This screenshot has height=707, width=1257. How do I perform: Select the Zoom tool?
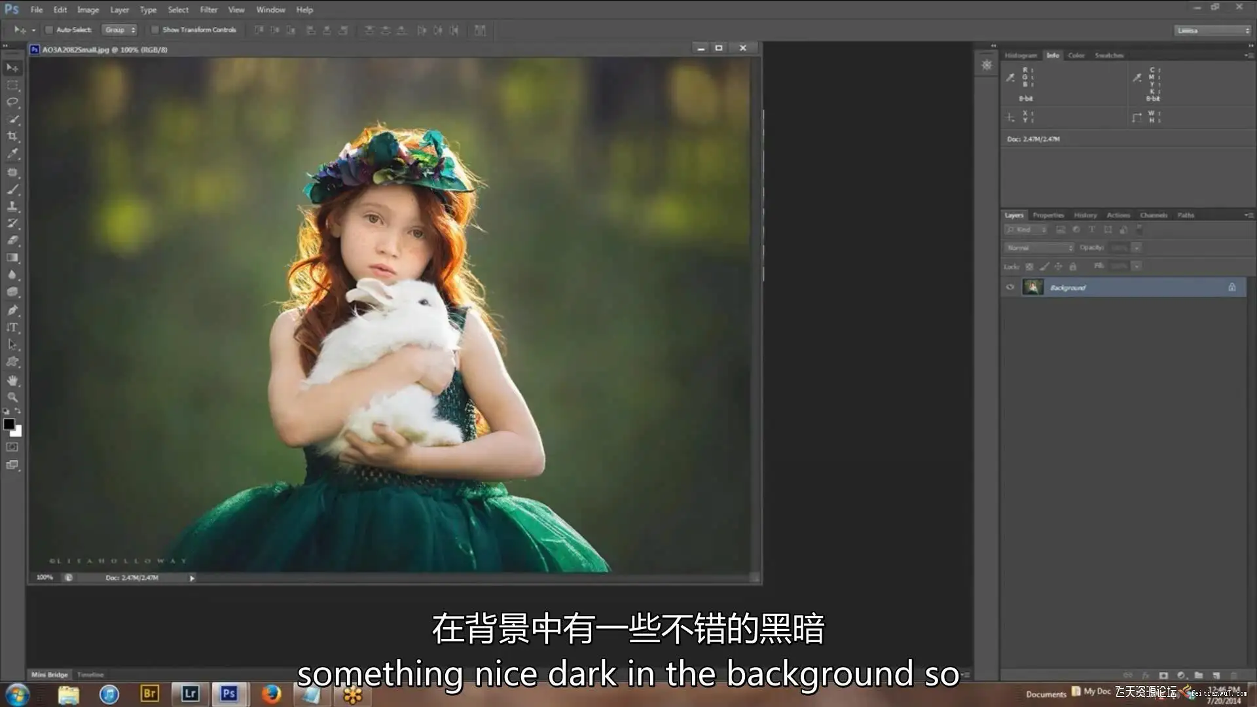12,397
